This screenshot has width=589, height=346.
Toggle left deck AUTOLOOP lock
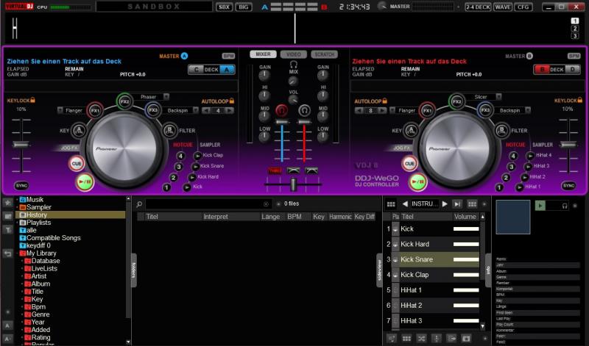pyautogui.click(x=218, y=101)
